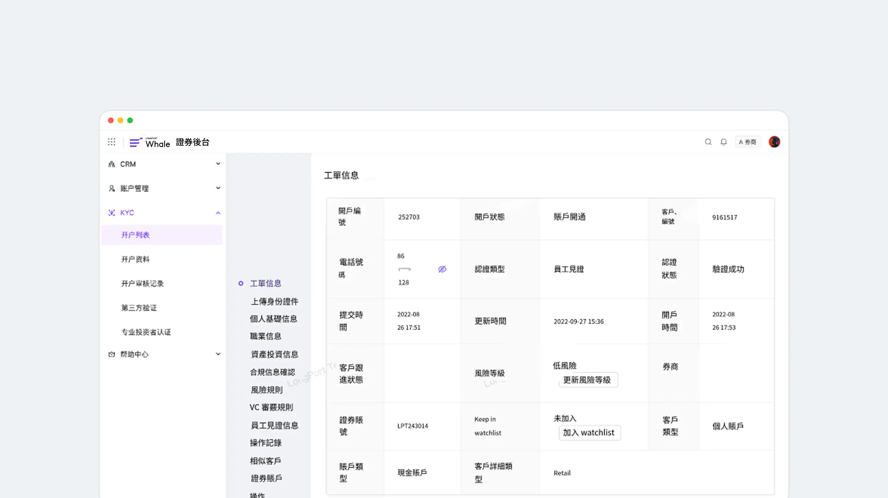Click the 账户管理 sidebar icon
Image resolution: width=888 pixels, height=498 pixels.
(112, 188)
